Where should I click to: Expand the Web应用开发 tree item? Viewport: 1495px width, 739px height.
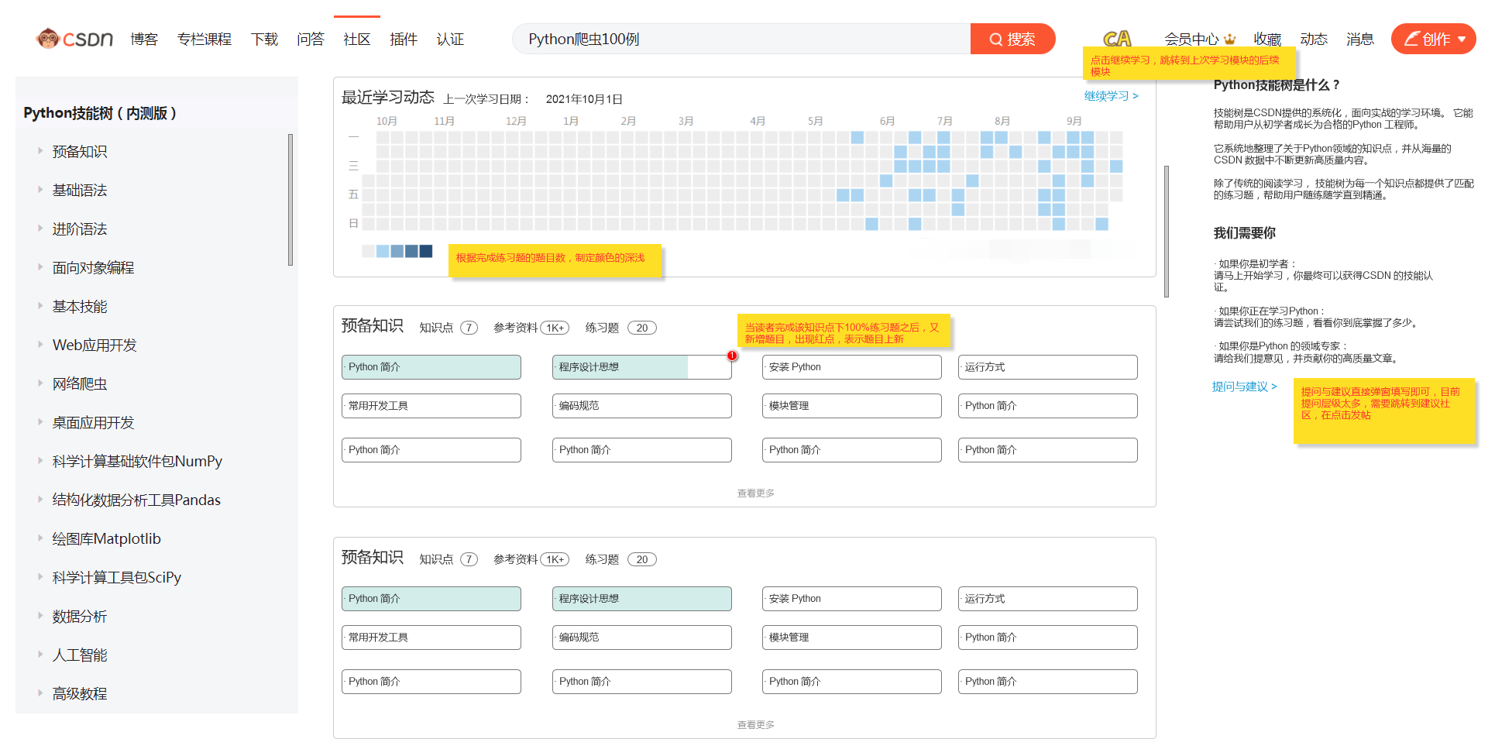click(40, 345)
